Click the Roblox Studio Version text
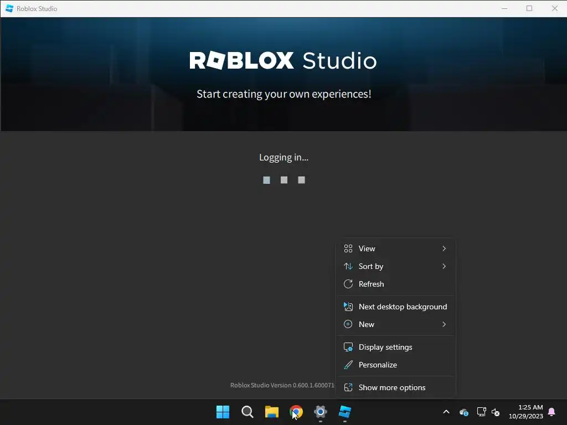 coord(283,385)
